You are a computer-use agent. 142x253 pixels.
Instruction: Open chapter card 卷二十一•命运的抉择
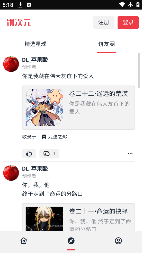click(78, 217)
